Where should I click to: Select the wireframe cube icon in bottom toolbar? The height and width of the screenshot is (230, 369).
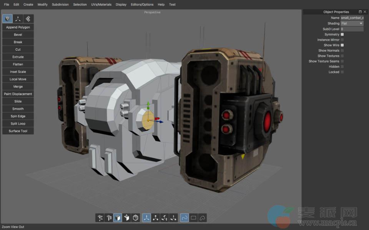(x=136, y=218)
